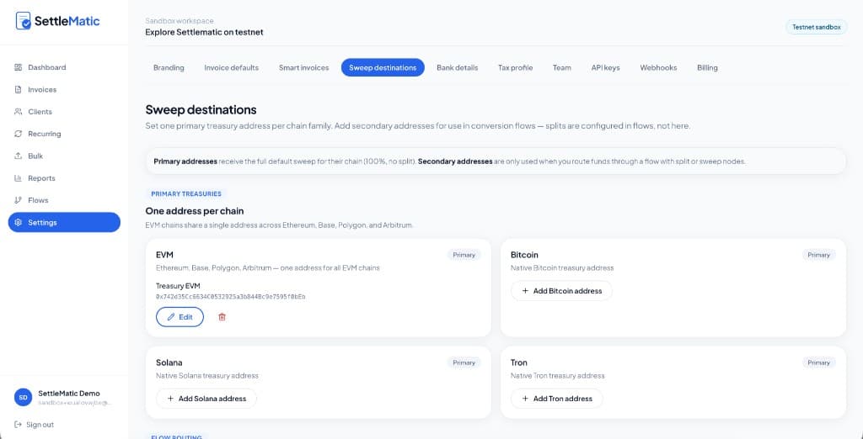Add a Solana address
863x439 pixels.
click(x=206, y=399)
